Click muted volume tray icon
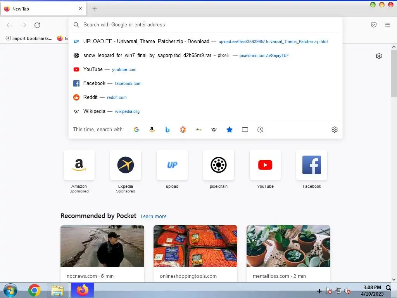397x298 pixels. 347,291
